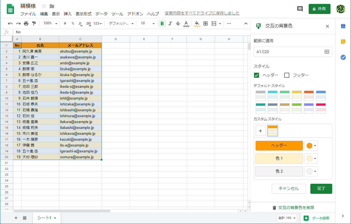Select the red default style swatch

point(309,96)
